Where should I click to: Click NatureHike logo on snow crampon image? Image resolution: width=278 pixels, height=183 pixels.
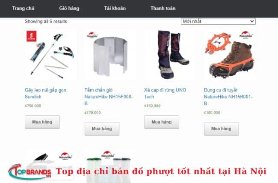tap(245, 34)
